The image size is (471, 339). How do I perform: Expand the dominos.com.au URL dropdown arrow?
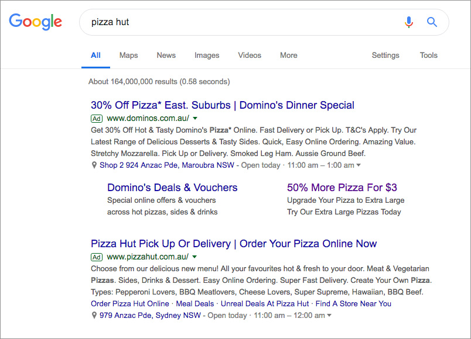[x=195, y=118]
